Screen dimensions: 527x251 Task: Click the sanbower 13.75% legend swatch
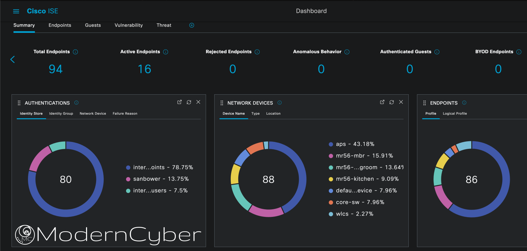[x=128, y=179]
